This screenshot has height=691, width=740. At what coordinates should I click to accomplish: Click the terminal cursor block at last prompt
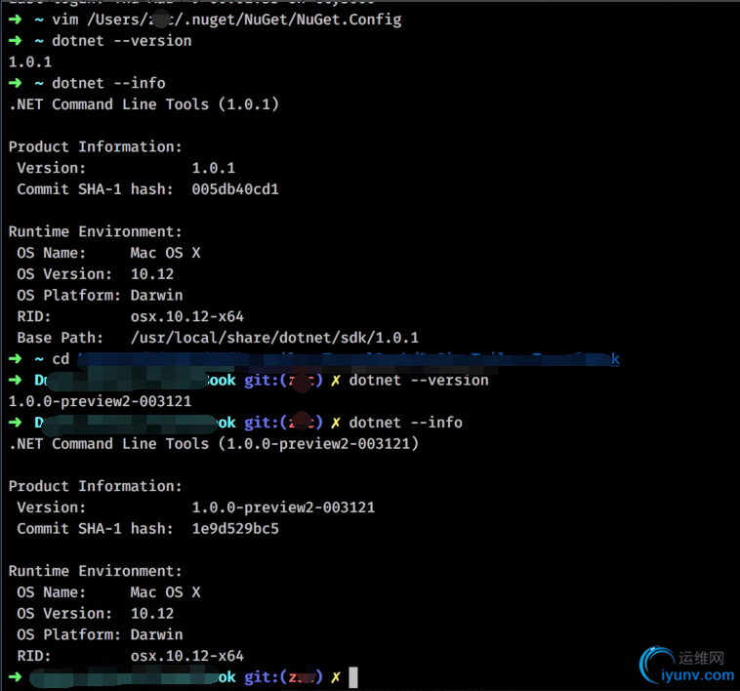pyautogui.click(x=353, y=677)
